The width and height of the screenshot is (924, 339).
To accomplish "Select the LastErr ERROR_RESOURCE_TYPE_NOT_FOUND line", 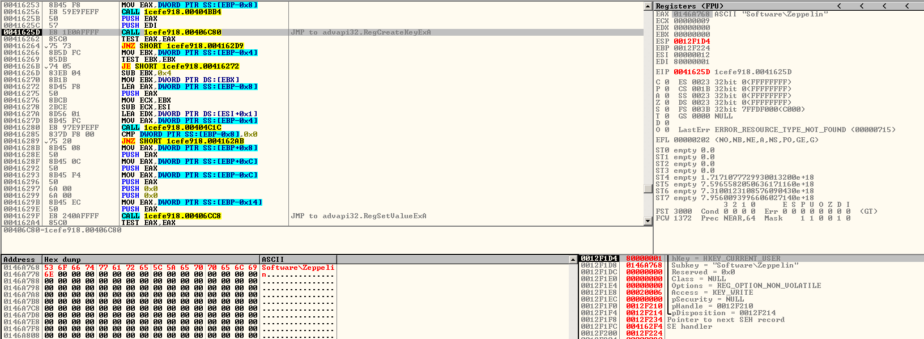I will (x=787, y=130).
